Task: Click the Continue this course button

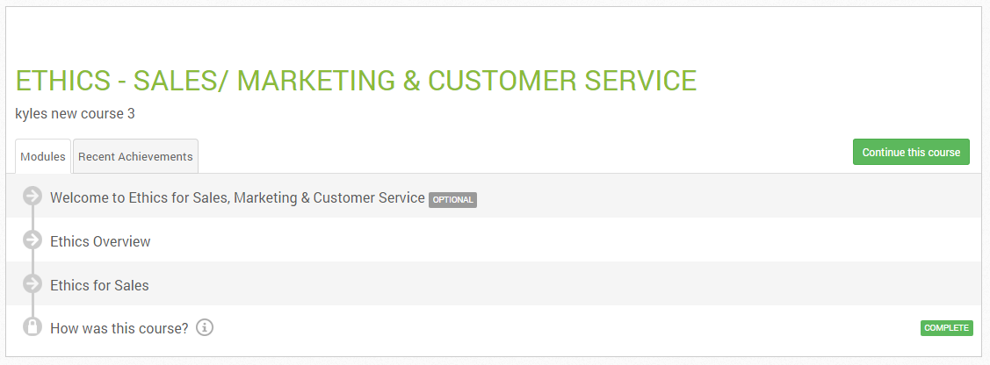Action: [911, 152]
